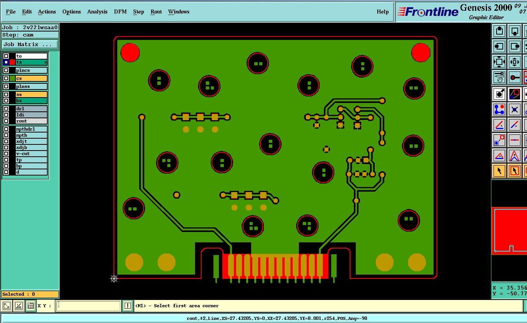Viewport: 527px width, 323px height.
Task: Select the arrow in red rectangle tool
Action: pyautogui.click(x=515, y=171)
